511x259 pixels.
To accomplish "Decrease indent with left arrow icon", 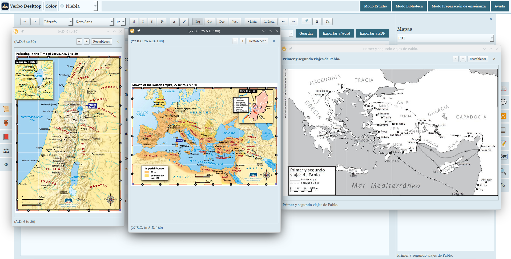I will click(x=283, y=22).
